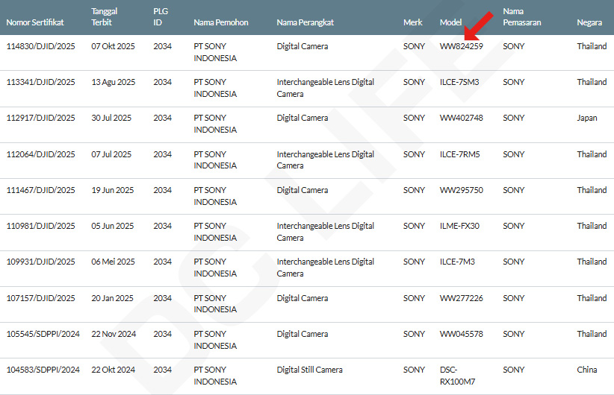This screenshot has height=395, width=614.
Task: Click the China country cell
Action: (586, 370)
